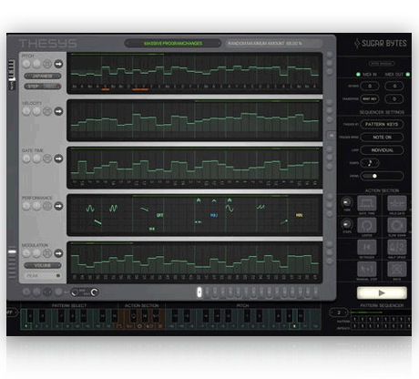Open the Massive Programchanges preset menu
Image resolution: width=419 pixels, height=379 pixels.
click(x=173, y=44)
